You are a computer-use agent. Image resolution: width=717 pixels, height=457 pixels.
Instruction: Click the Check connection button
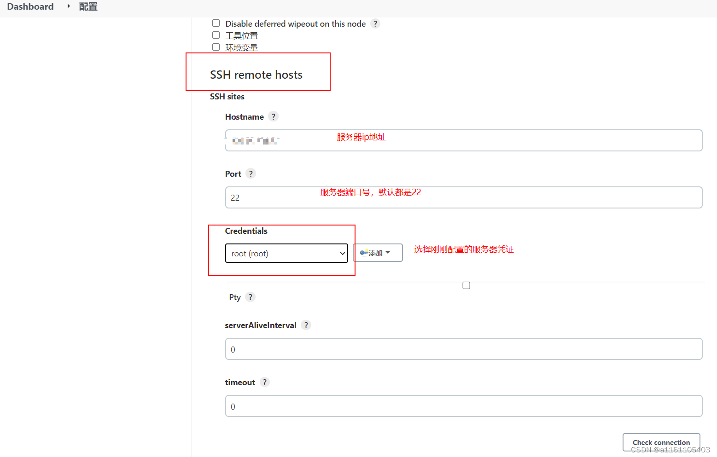click(x=661, y=442)
